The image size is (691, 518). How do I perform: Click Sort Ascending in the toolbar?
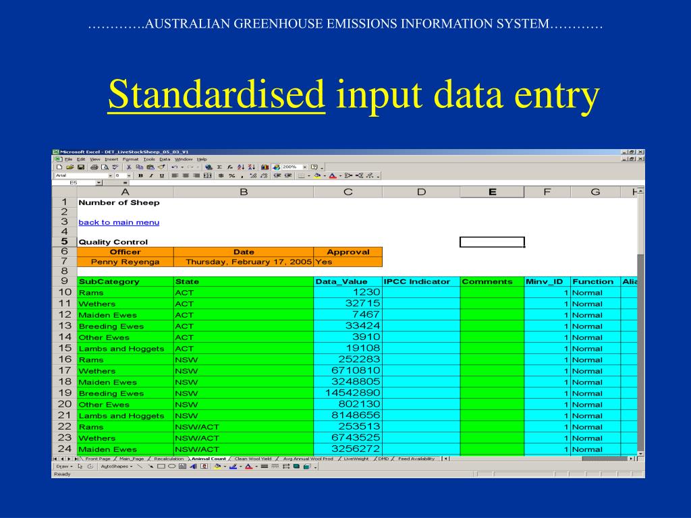click(x=241, y=167)
